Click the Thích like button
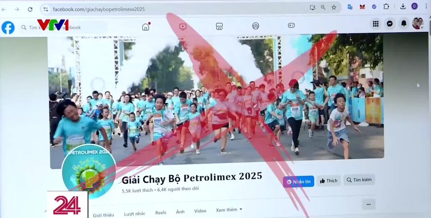Viewport: 431px width, 218px height. pyautogui.click(x=329, y=181)
